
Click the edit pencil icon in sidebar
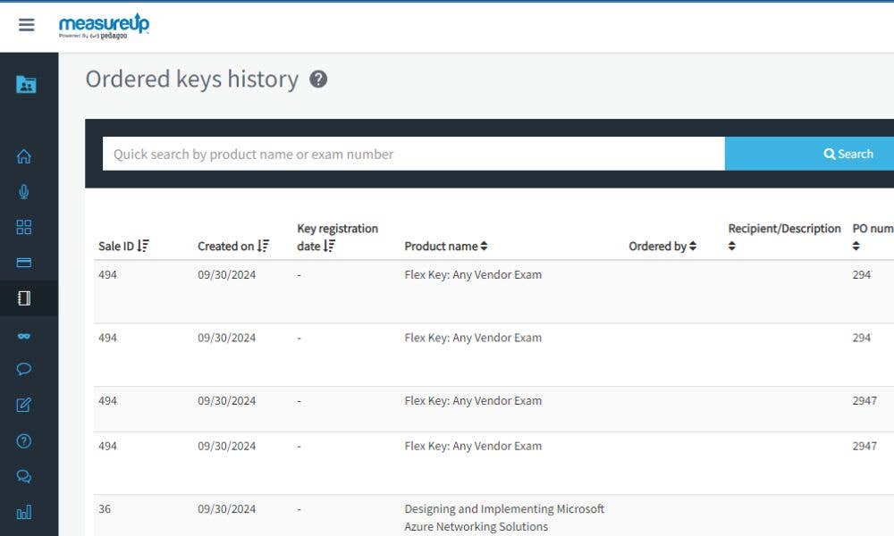pyautogui.click(x=24, y=405)
